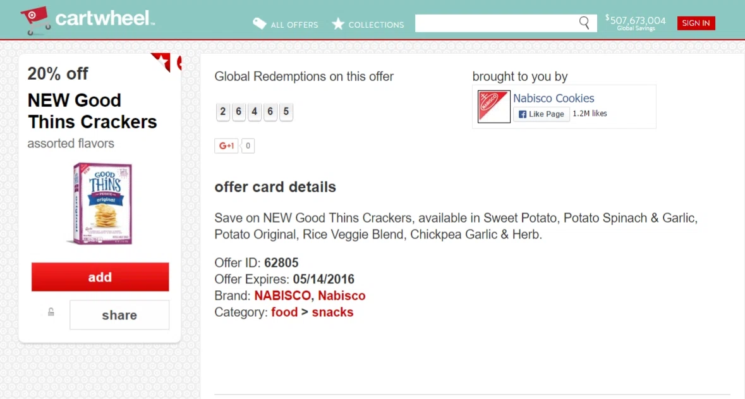745x399 pixels.
Task: Open the Collections menu item
Action: click(376, 25)
